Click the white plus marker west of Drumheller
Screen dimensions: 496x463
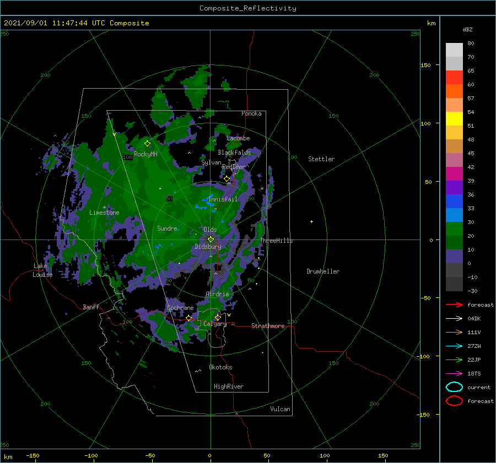(x=311, y=221)
